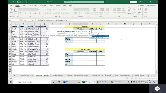The image size is (166, 93).
Task: Click the Format as Table icon
Action: [x=102, y=10]
